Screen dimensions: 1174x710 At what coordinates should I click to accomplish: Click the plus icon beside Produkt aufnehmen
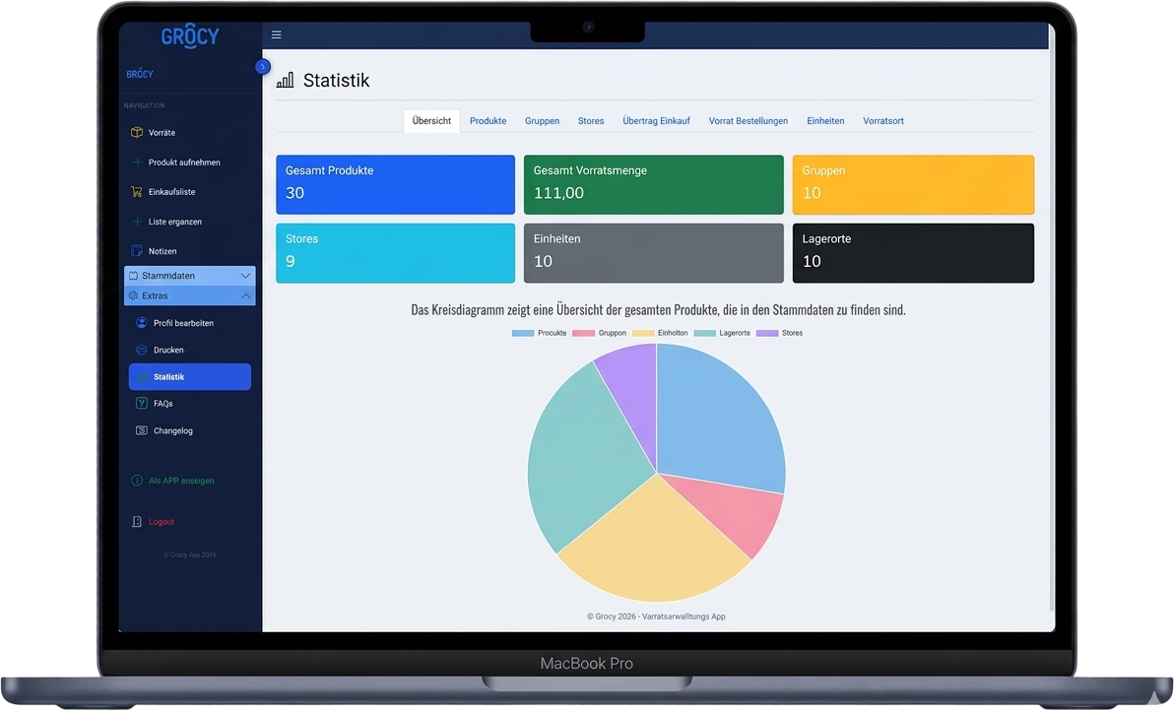click(137, 161)
